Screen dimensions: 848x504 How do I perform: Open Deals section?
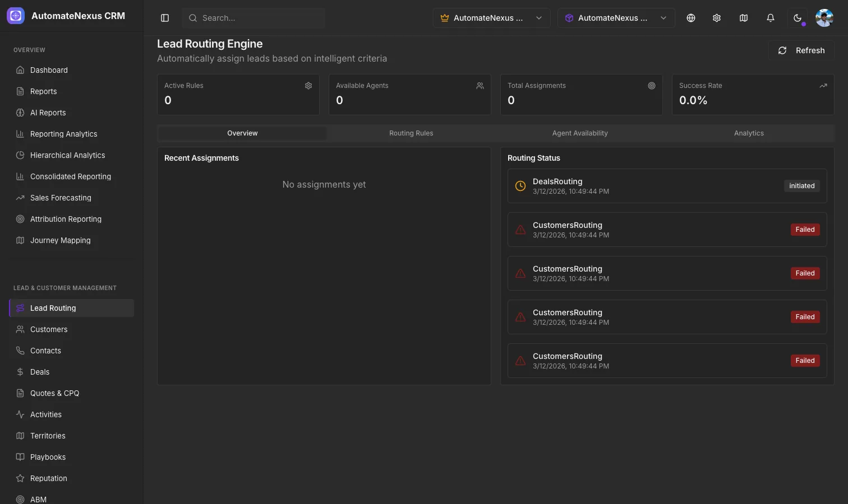tap(72, 372)
